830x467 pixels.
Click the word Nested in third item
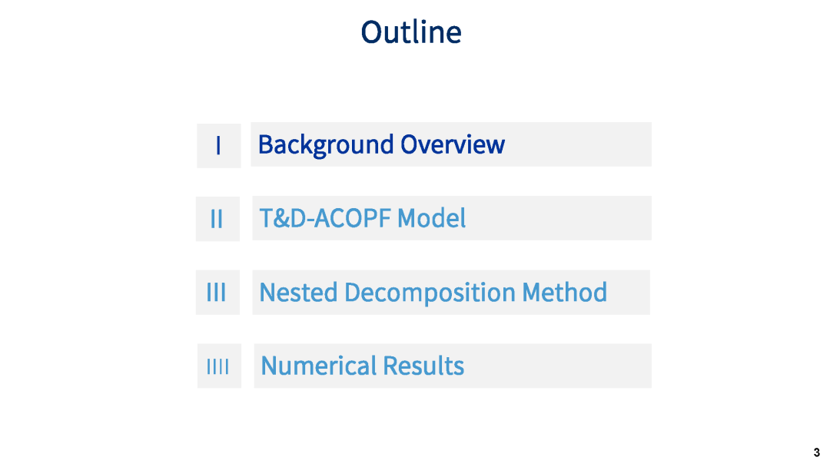coord(298,292)
